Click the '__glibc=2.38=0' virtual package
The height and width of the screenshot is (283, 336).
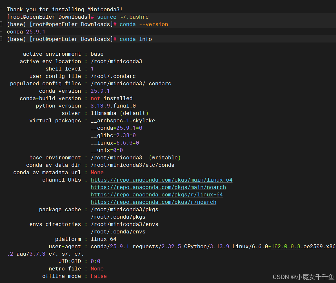point(113,136)
